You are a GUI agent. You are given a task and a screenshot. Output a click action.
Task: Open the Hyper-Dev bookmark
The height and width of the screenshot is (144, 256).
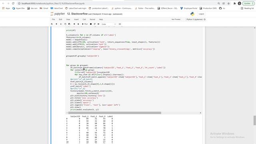coord(18,8)
